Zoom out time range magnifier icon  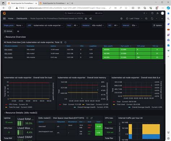(146, 18)
